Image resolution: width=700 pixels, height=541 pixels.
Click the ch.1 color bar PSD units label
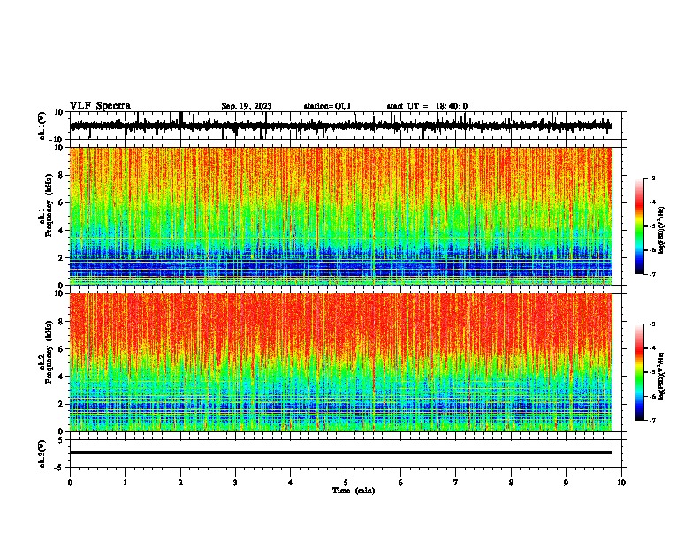(x=661, y=231)
